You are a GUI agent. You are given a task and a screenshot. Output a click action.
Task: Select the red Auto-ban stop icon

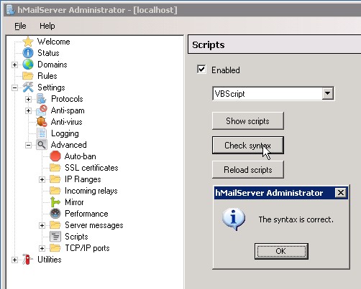(55, 156)
